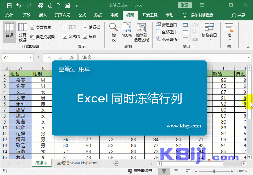Open the Name Box dropdown
This screenshot has height=175, width=253.
[30, 57]
